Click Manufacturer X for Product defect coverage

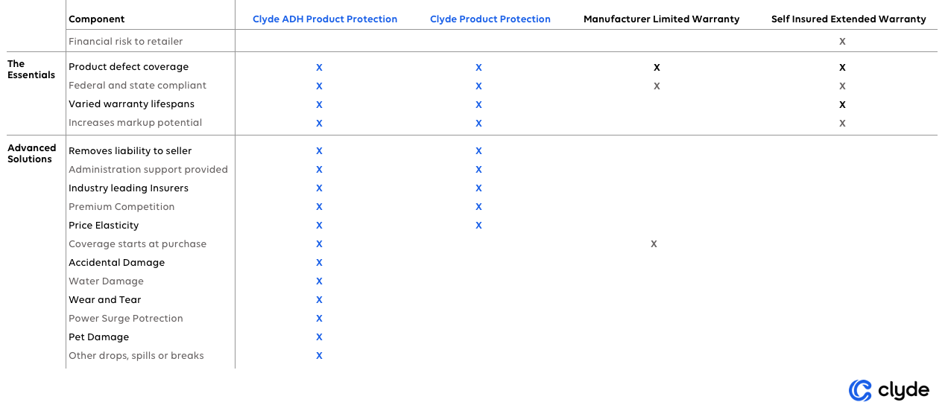pos(657,68)
